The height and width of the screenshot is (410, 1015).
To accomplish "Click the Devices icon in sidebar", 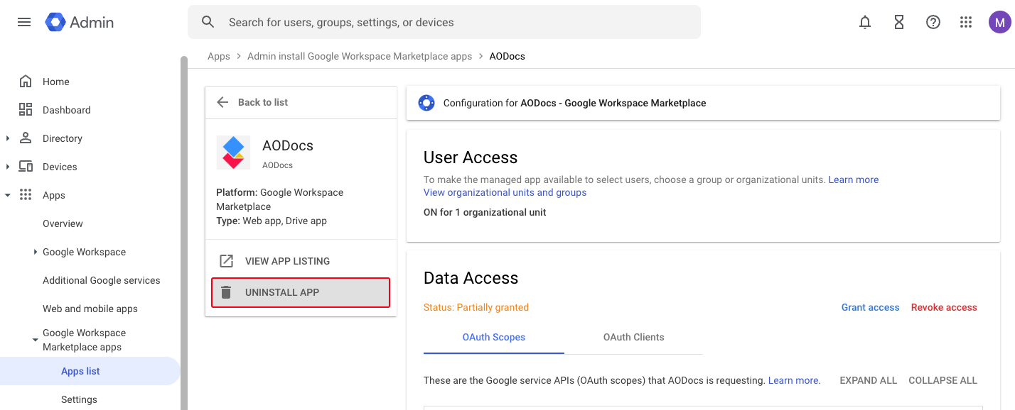I will pos(26,167).
